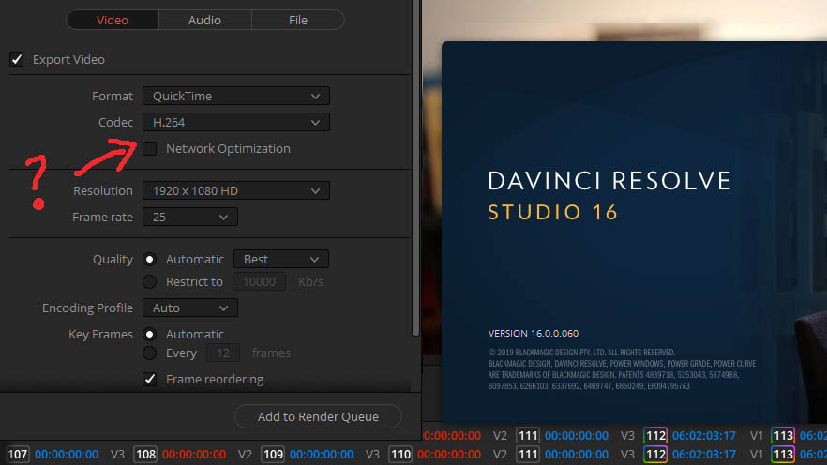Enable Network Optimization checkbox
This screenshot has height=465, width=827.
150,149
